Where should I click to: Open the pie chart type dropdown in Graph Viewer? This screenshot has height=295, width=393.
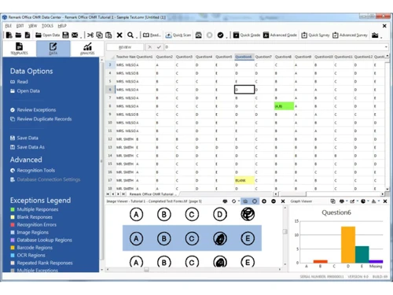[368, 201]
